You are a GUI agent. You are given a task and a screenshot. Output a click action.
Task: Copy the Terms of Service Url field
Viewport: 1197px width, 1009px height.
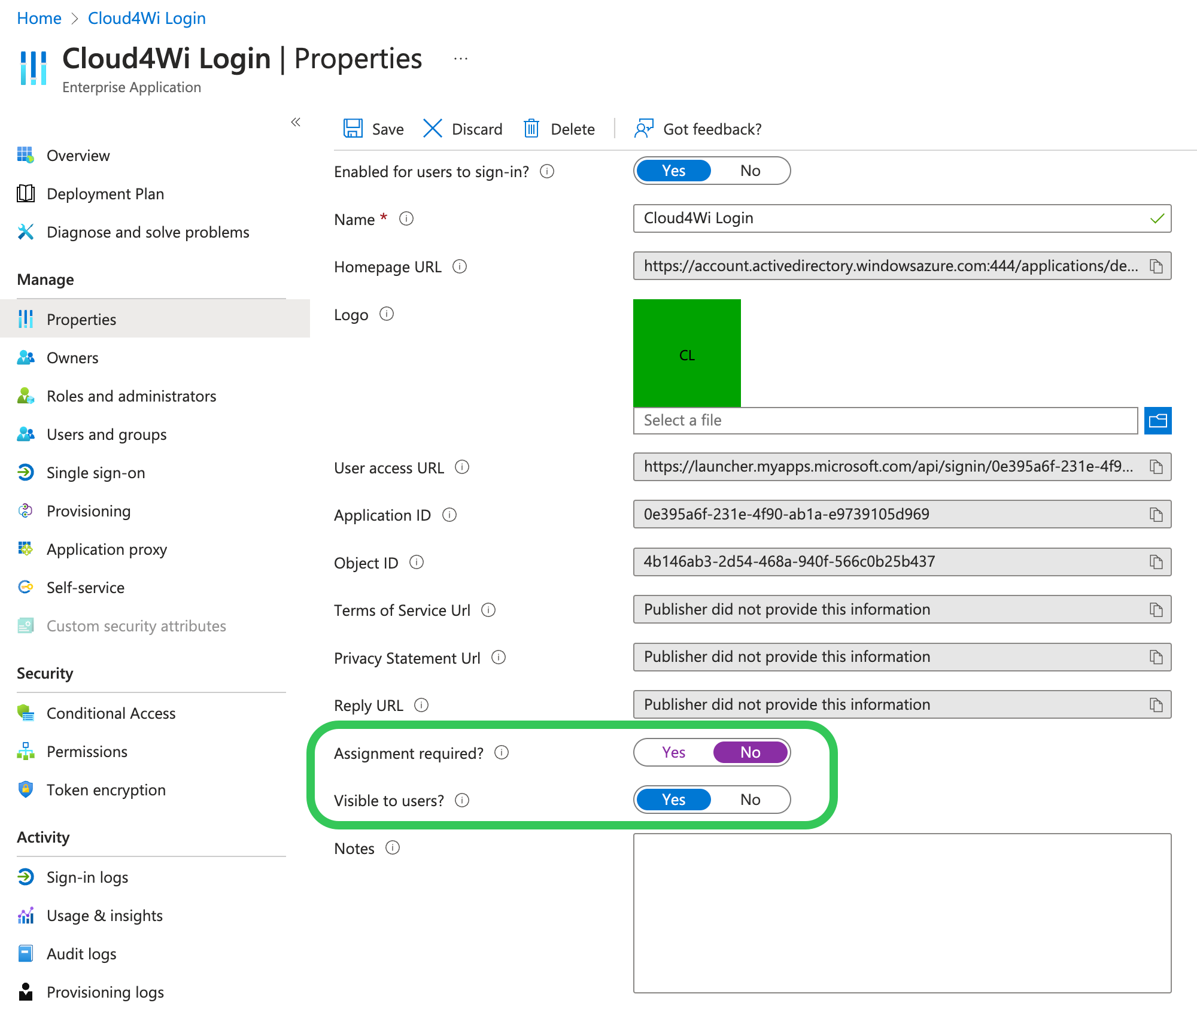point(1156,610)
